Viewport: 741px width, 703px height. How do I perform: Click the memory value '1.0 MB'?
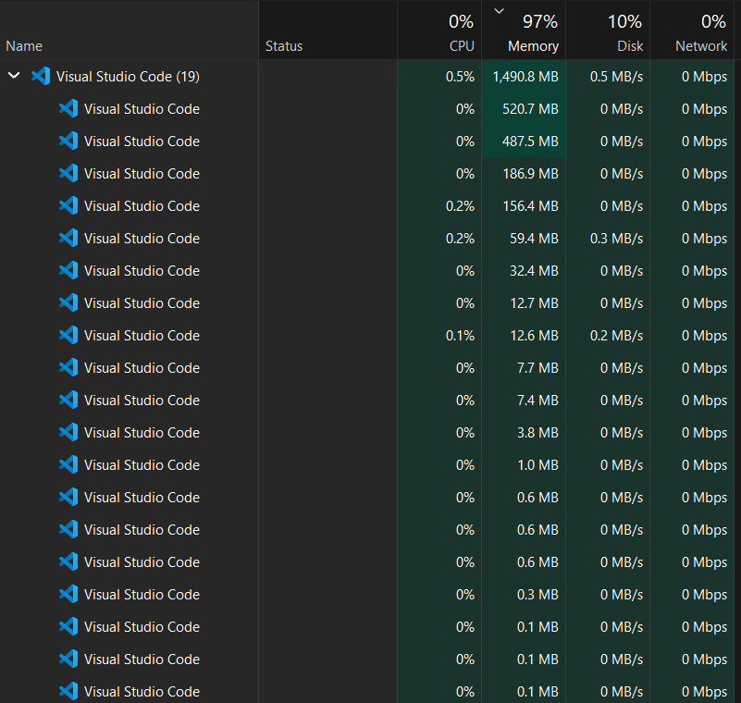coord(537,464)
